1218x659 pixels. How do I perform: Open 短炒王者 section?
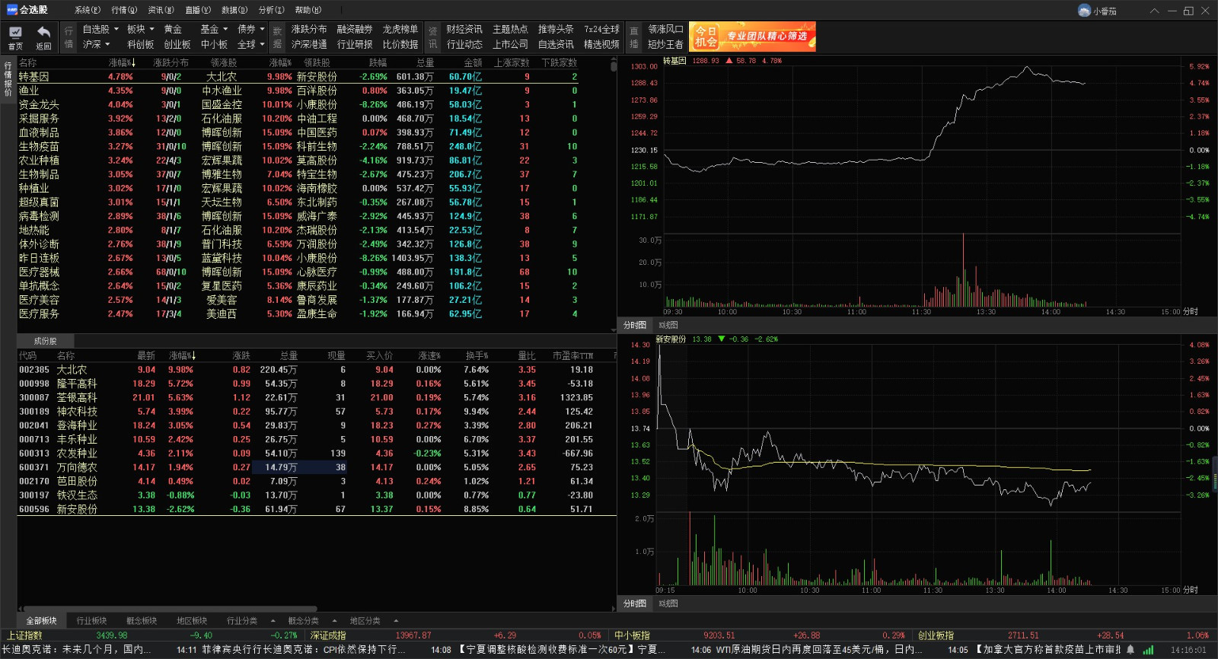666,44
